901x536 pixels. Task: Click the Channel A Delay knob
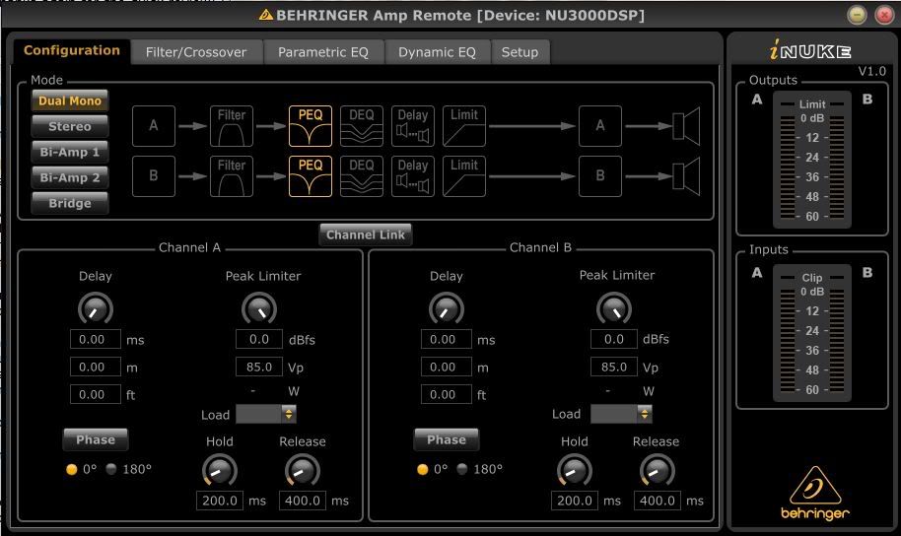96,308
